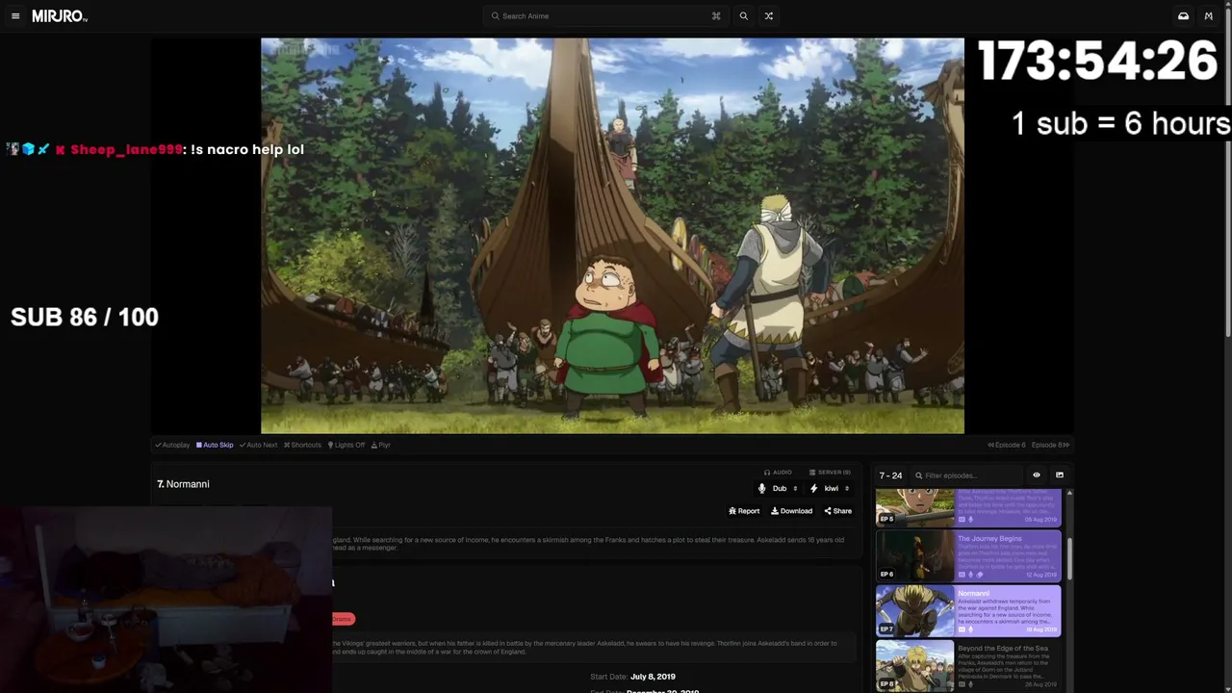Toggle the eye visibility icon in episode list
The image size is (1232, 693).
click(1037, 475)
